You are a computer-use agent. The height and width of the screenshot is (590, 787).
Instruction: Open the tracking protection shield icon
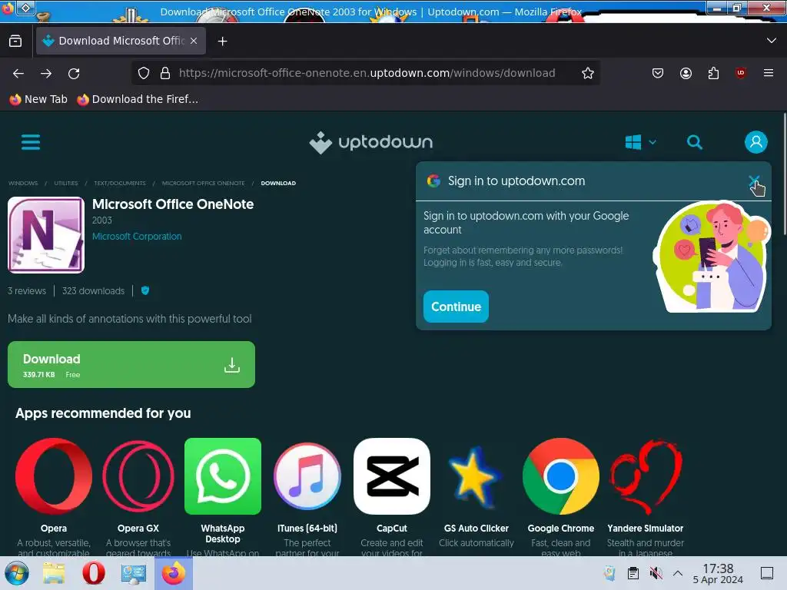144,73
